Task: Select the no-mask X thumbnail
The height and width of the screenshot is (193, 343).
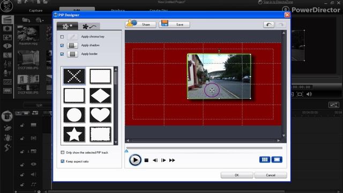Action: click(x=74, y=76)
